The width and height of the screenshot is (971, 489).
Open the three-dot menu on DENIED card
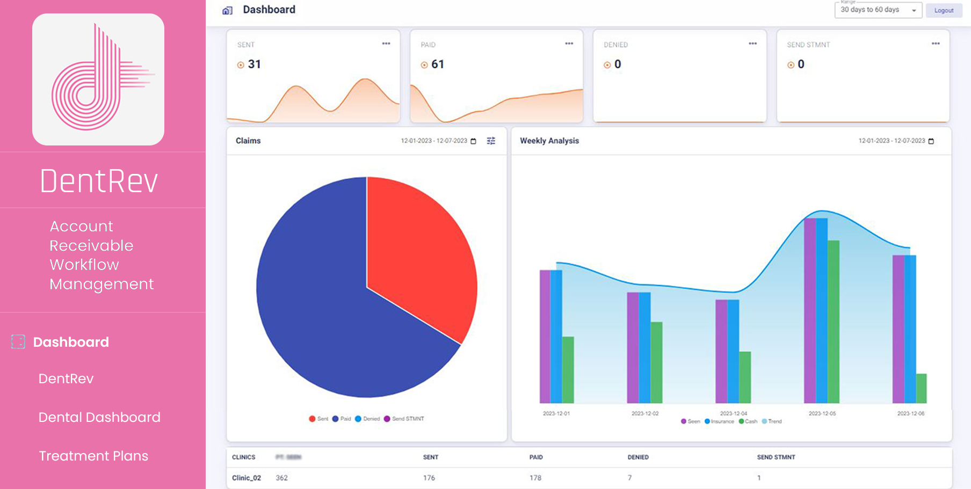752,43
